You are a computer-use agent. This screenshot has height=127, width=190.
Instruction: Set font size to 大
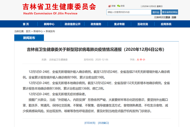138,60
